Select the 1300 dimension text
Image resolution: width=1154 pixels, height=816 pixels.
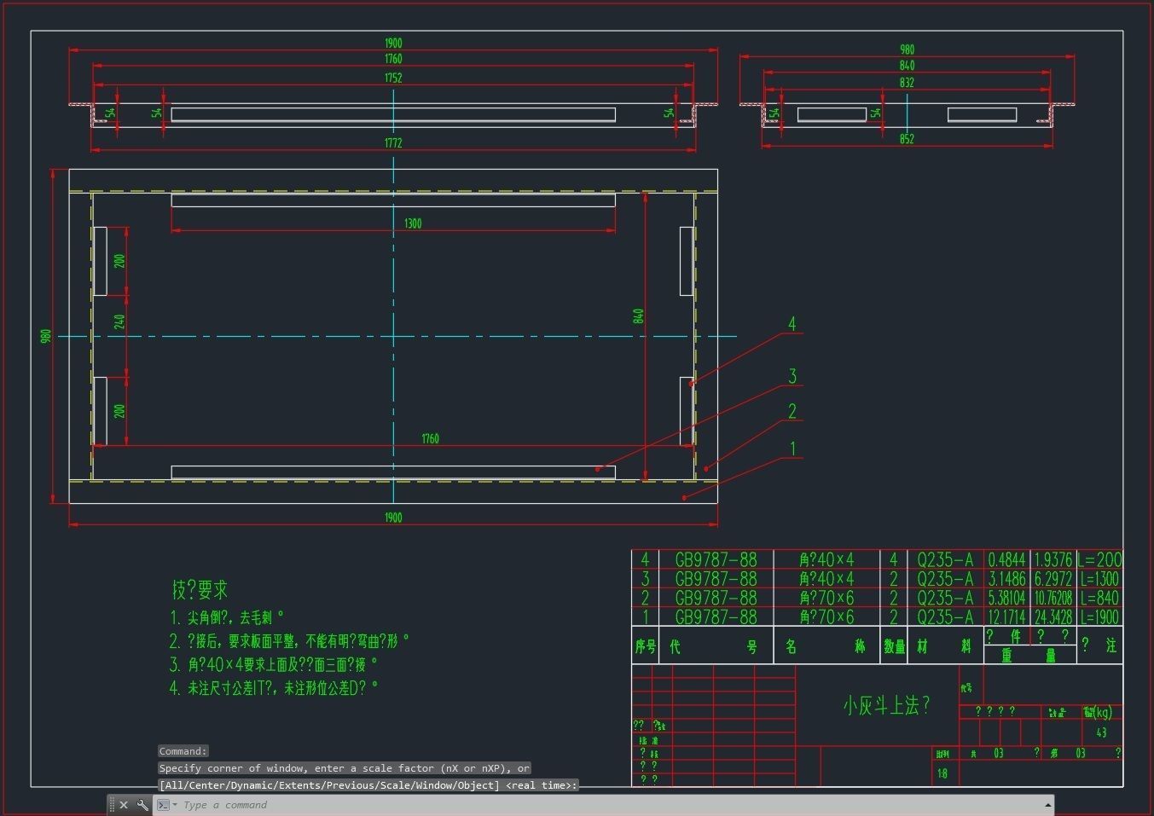(413, 223)
